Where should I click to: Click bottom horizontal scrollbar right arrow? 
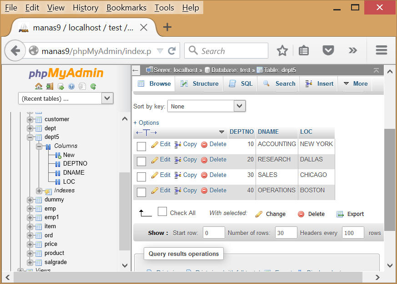[x=377, y=278]
